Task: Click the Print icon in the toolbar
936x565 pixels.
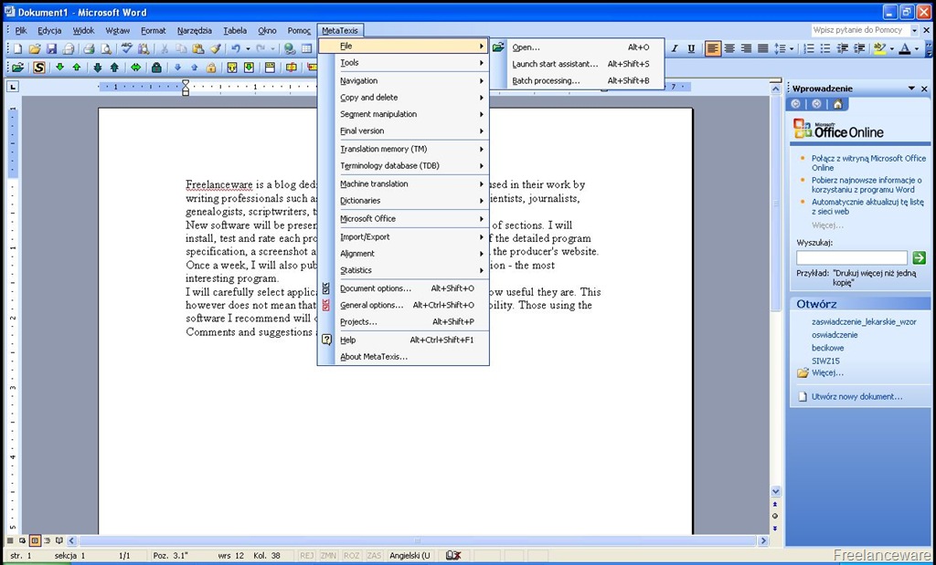Action: (x=89, y=49)
